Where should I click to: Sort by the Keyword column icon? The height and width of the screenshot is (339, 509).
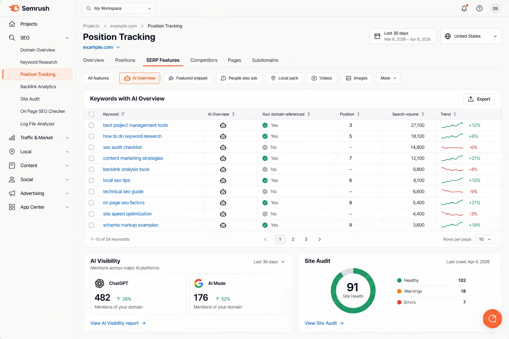[123, 114]
